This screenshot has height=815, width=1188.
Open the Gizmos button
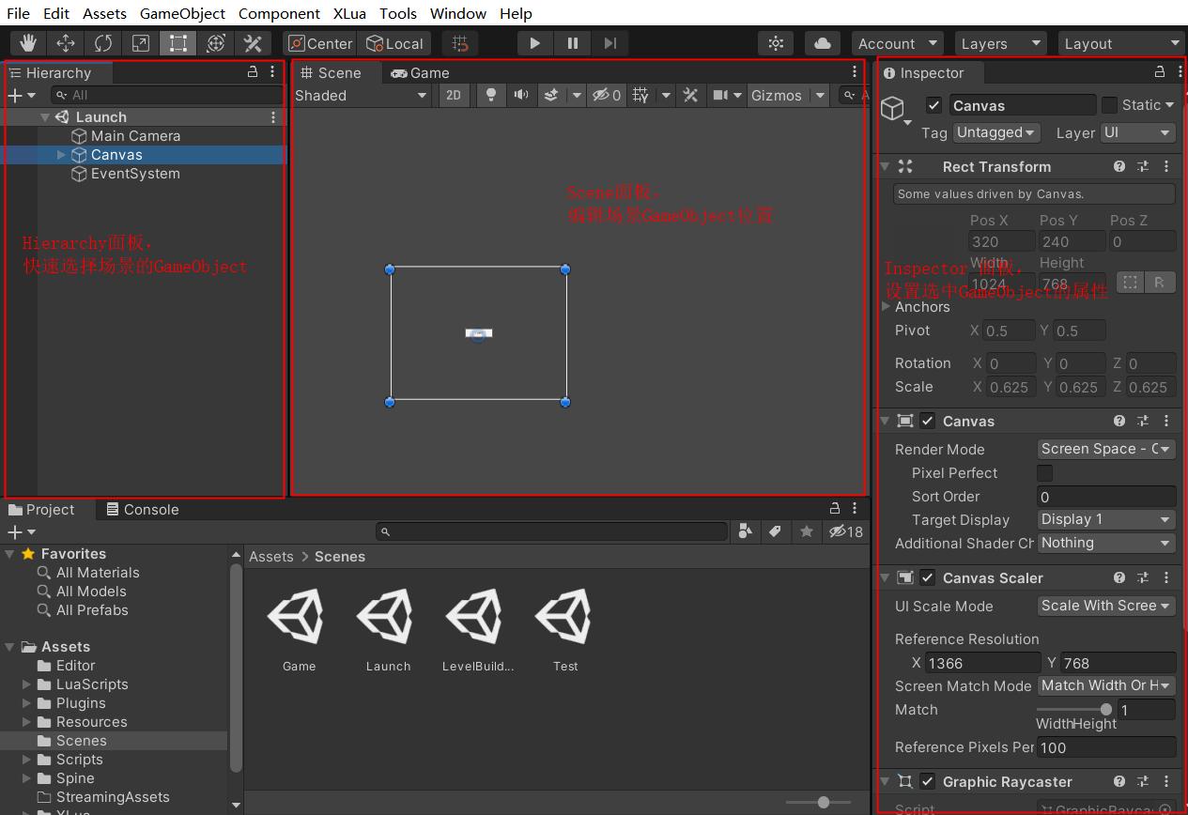[777, 95]
